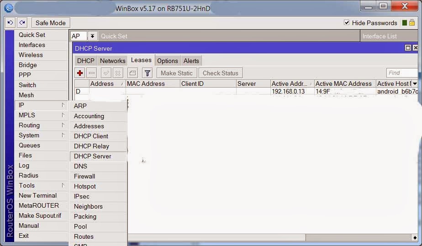The width and height of the screenshot is (422, 246).
Task: Select the Leases tab
Action: pyautogui.click(x=141, y=60)
